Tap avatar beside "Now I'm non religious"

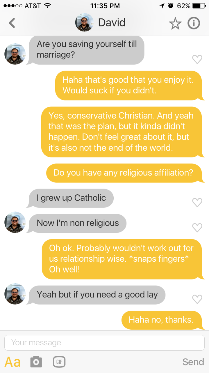(x=15, y=222)
